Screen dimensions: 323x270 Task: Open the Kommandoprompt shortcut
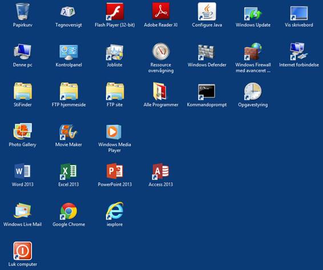tap(207, 92)
